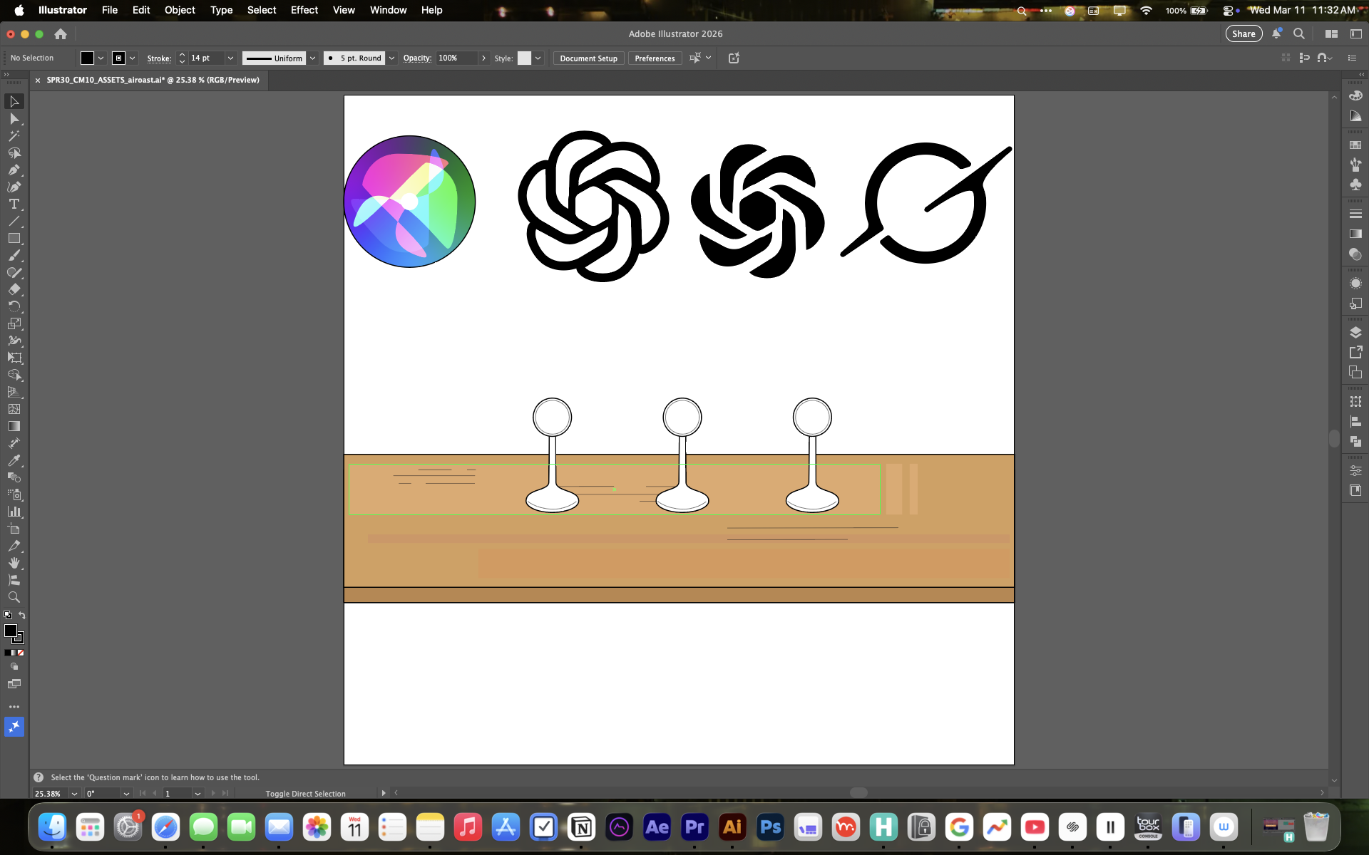Open the Layers panel icon
Image resolution: width=1369 pixels, height=855 pixels.
coord(1355,333)
